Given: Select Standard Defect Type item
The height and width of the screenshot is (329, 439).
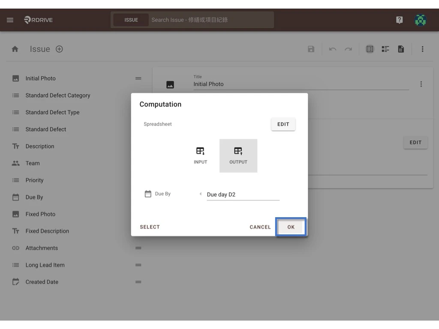Looking at the screenshot, I should tap(53, 113).
